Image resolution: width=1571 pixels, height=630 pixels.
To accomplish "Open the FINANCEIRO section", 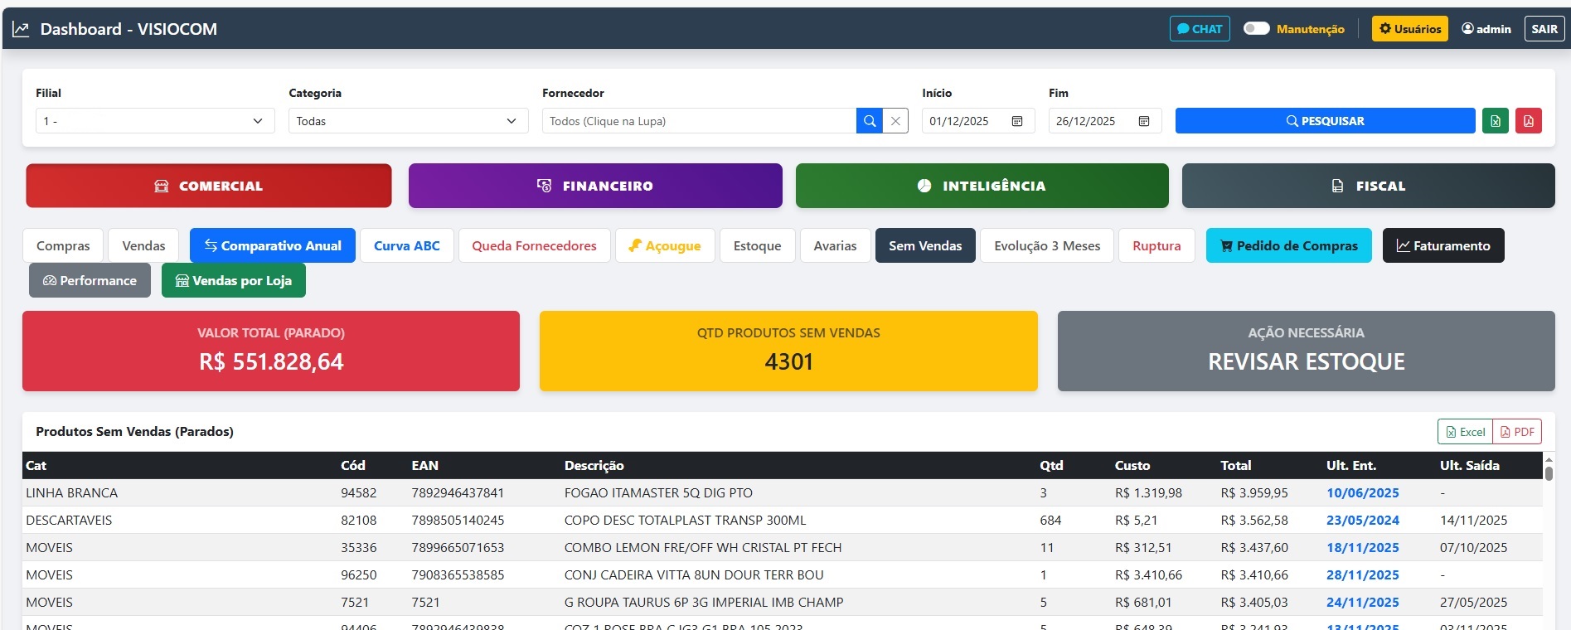I will pyautogui.click(x=594, y=186).
